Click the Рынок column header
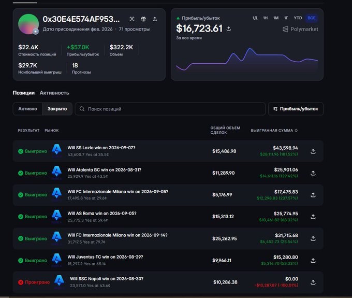Screen dimensions: 352x298 [52, 131]
